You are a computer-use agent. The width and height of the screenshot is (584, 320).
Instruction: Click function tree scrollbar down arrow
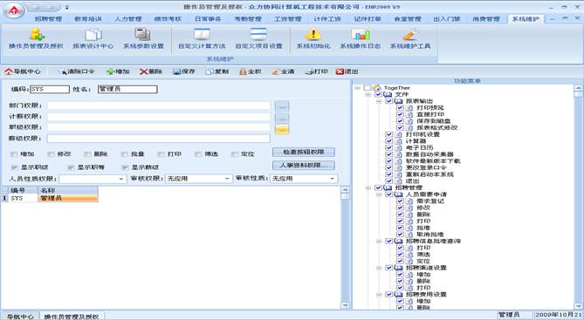[578, 305]
